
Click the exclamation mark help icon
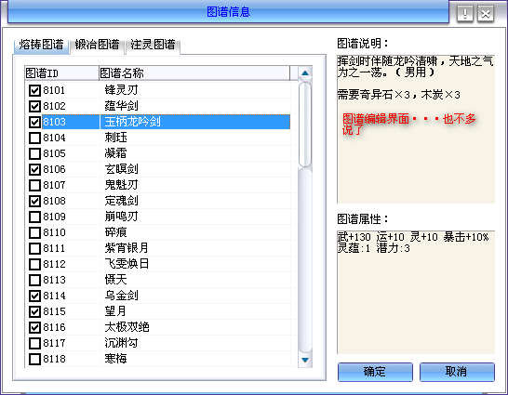[465, 14]
